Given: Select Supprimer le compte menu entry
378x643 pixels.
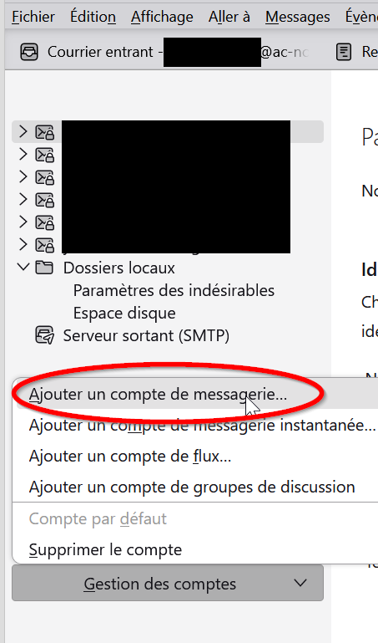Looking at the screenshot, I should (x=105, y=549).
